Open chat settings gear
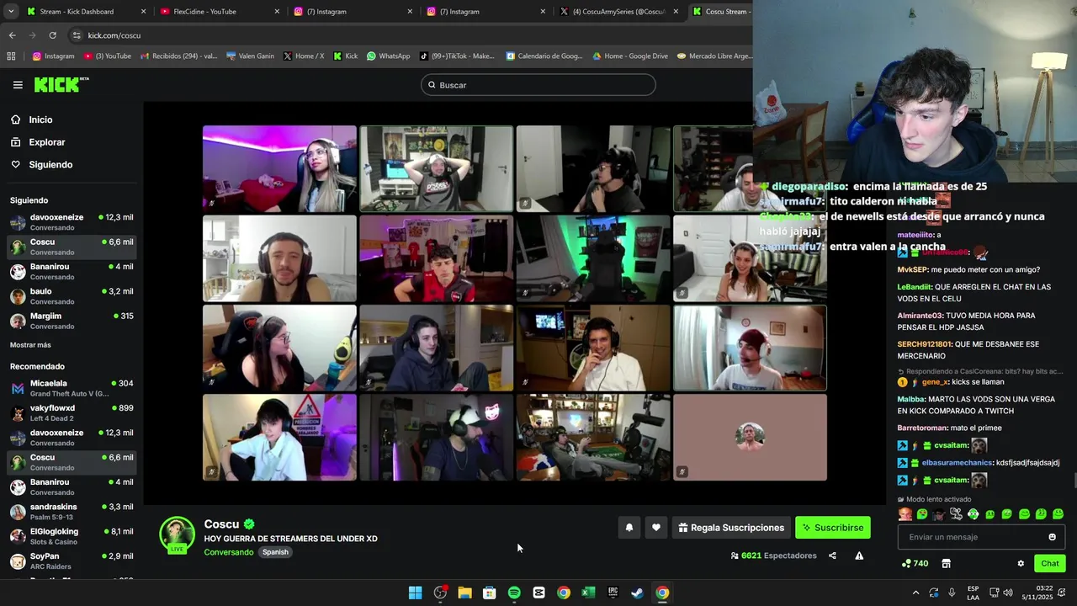This screenshot has height=606, width=1077. click(x=1021, y=563)
